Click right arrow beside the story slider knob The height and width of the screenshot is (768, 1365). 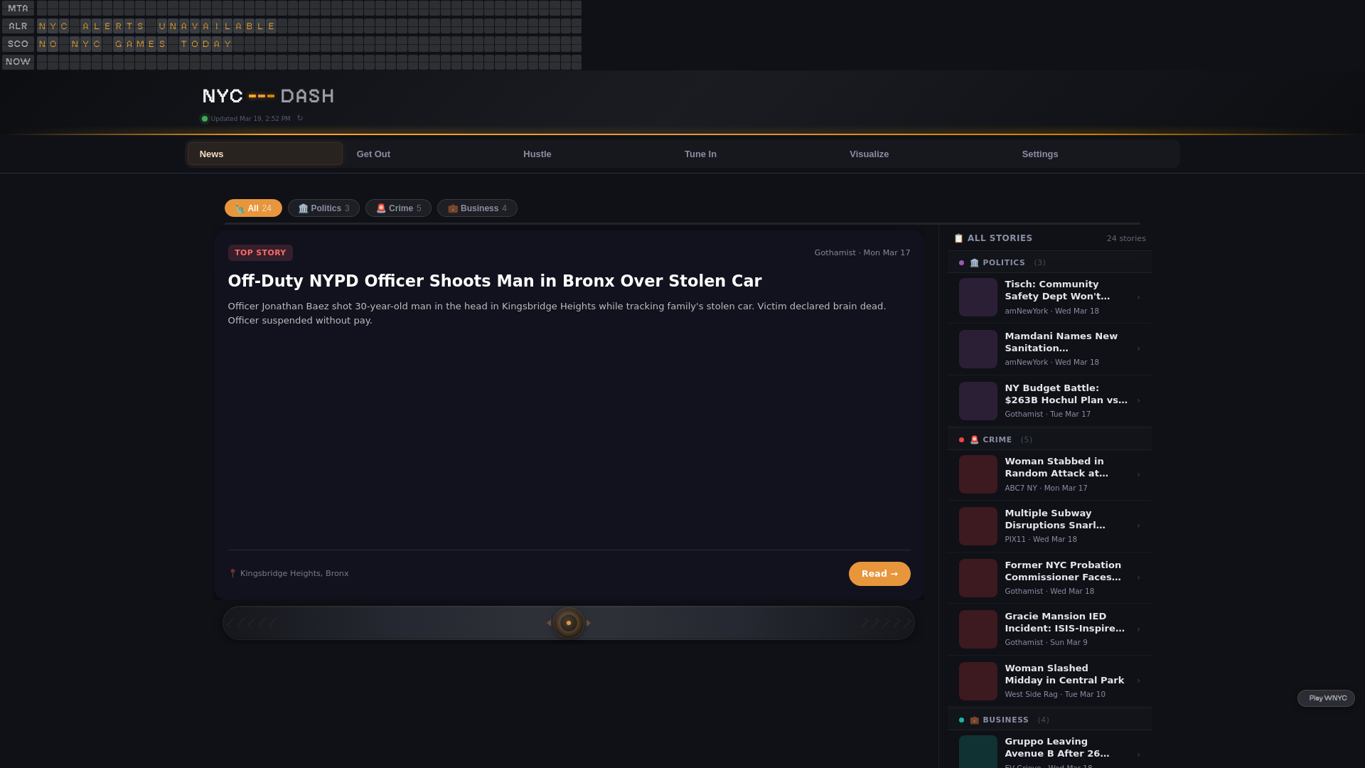point(589,623)
